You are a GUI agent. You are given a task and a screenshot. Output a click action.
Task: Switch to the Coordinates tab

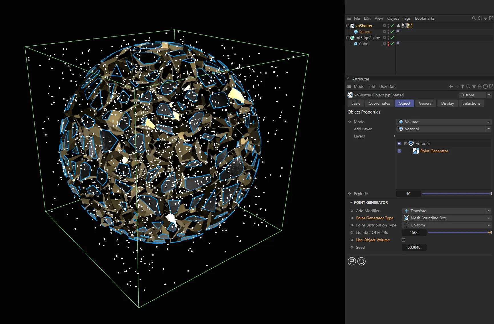[379, 103]
